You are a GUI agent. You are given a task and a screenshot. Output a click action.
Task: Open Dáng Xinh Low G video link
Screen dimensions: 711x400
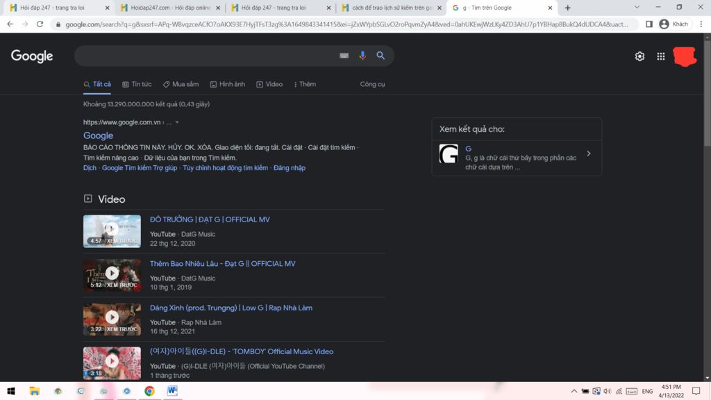pyautogui.click(x=231, y=308)
